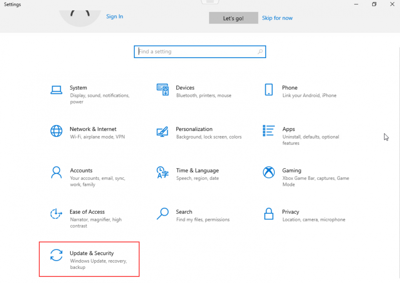This screenshot has width=400, height=283.
Task: Open the Privacy heading text
Action: [291, 212]
